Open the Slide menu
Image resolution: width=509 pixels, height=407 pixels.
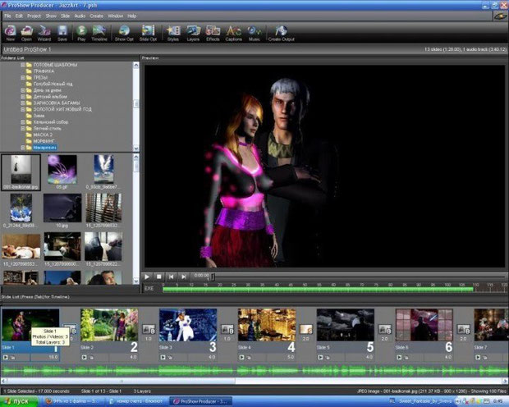pyautogui.click(x=65, y=16)
